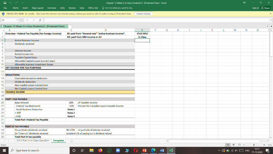This screenshot has height=154, width=273.
Task: Open the View ribbon tab
Action: pos(82,8)
